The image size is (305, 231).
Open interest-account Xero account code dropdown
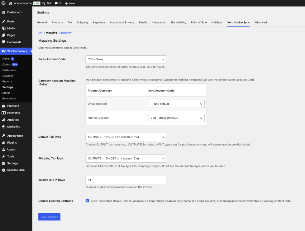[x=176, y=118]
